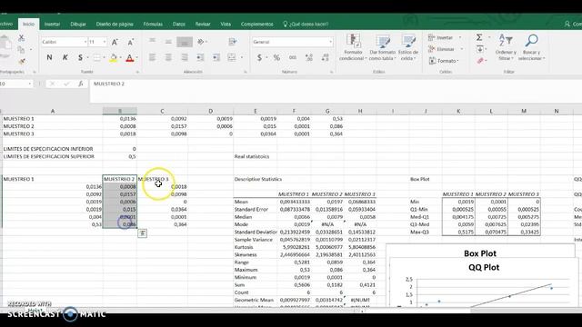Toggle bottom align button
The image size is (582, 327).
point(185,42)
